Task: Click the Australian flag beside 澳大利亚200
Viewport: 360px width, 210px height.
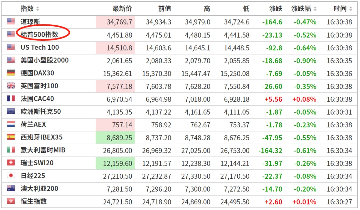Action: click(x=11, y=188)
